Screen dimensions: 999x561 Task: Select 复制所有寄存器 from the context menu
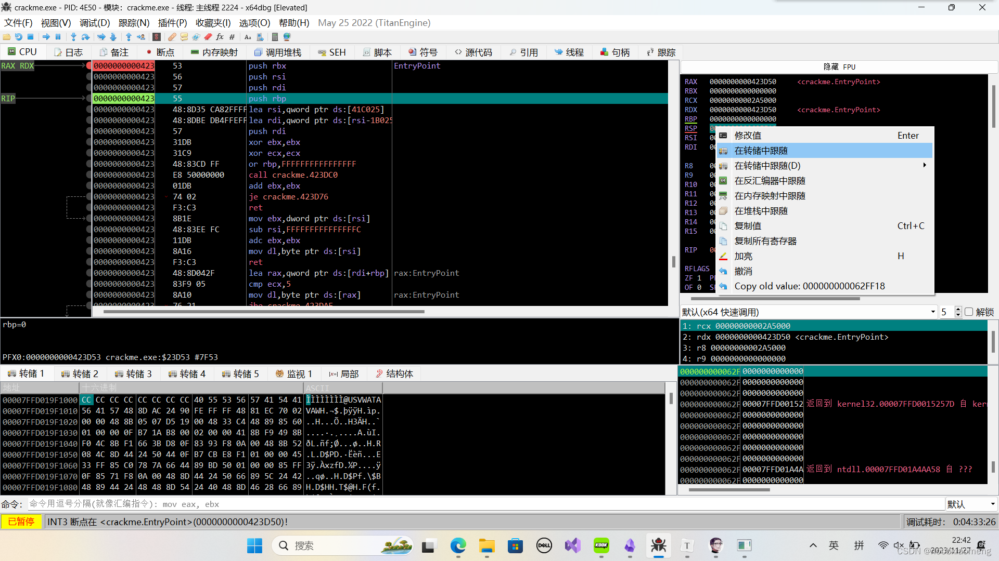click(765, 241)
